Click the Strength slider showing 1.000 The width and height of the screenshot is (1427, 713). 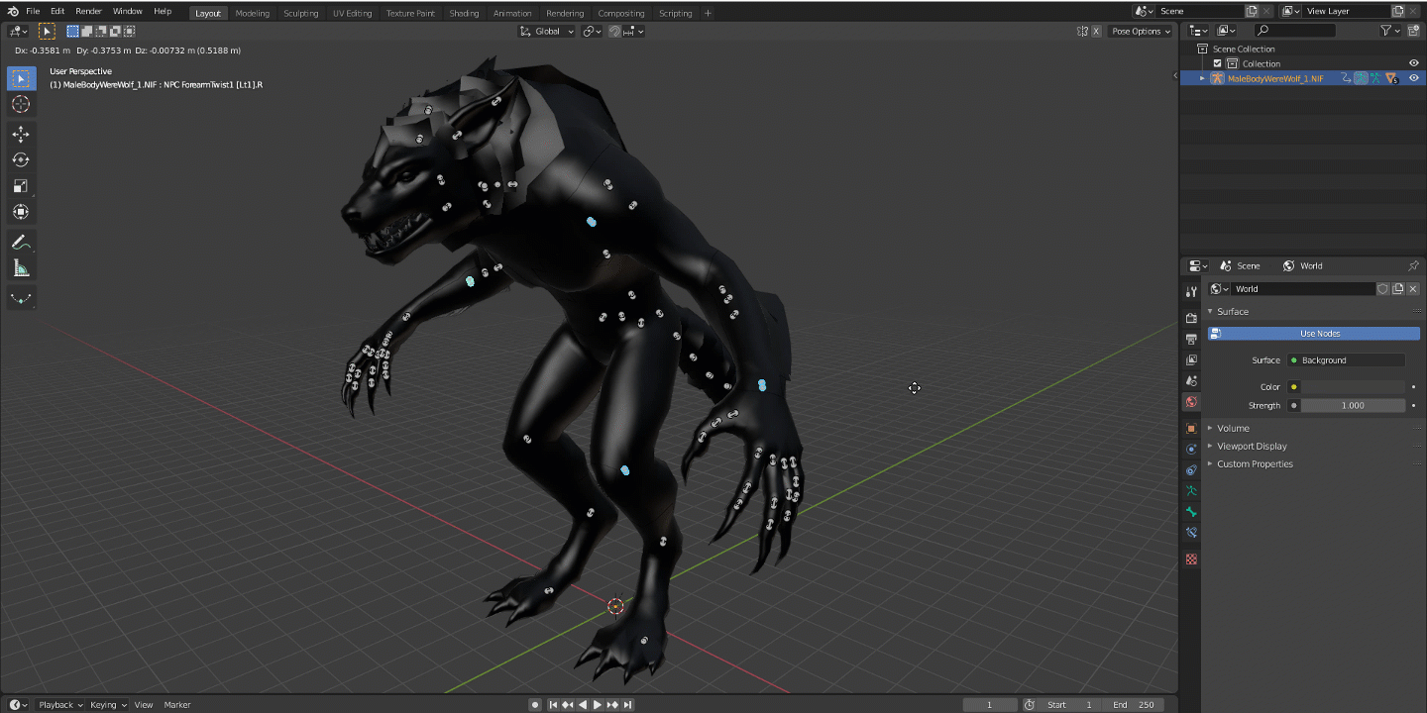pyautogui.click(x=1353, y=405)
